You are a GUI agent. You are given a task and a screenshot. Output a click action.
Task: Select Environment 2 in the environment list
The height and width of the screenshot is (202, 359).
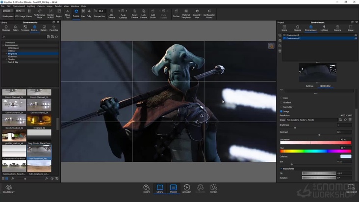click(293, 38)
